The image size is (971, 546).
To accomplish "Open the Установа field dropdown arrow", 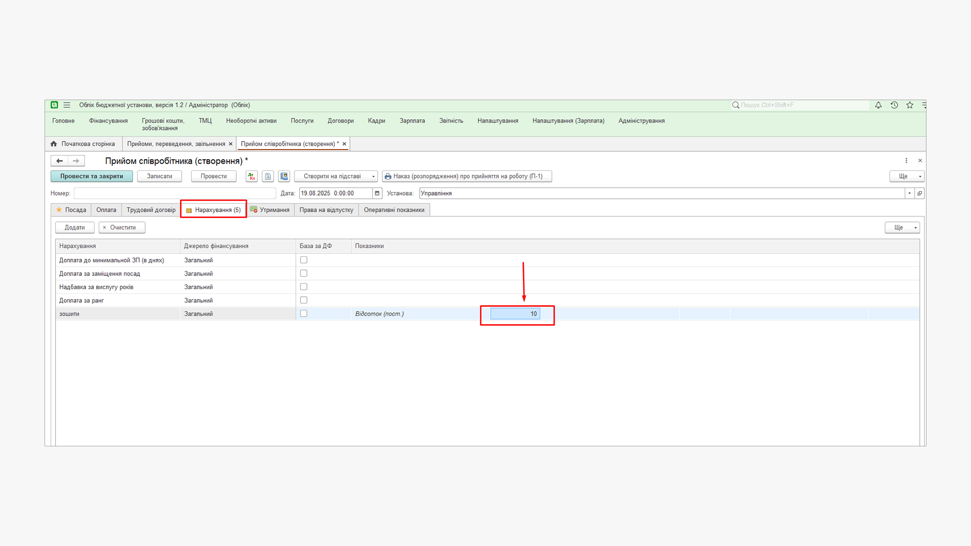I will pyautogui.click(x=909, y=193).
